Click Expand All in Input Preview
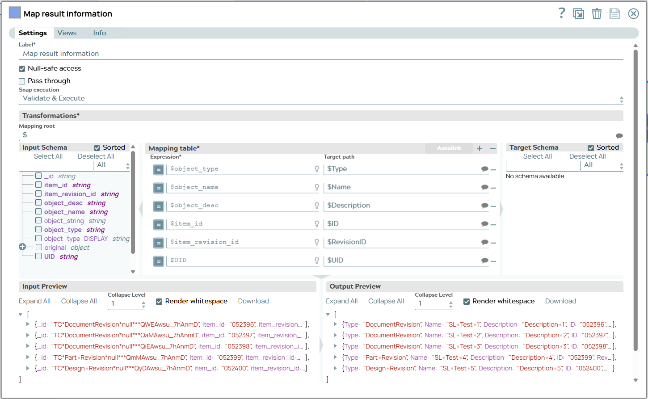This screenshot has height=399, width=648. point(34,301)
